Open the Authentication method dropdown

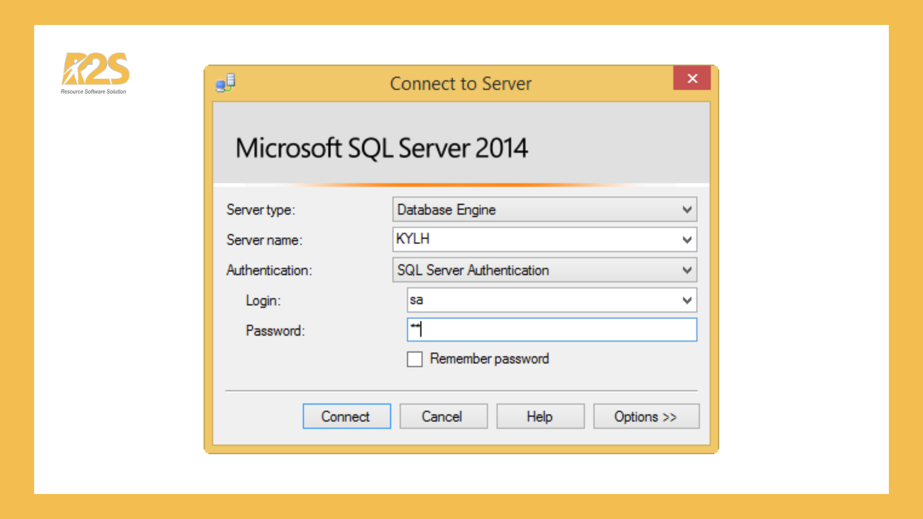686,270
